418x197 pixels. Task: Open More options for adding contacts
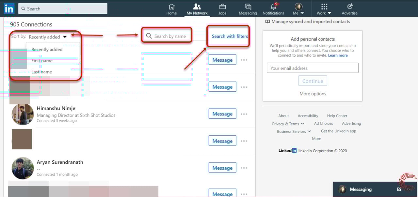coord(313,94)
